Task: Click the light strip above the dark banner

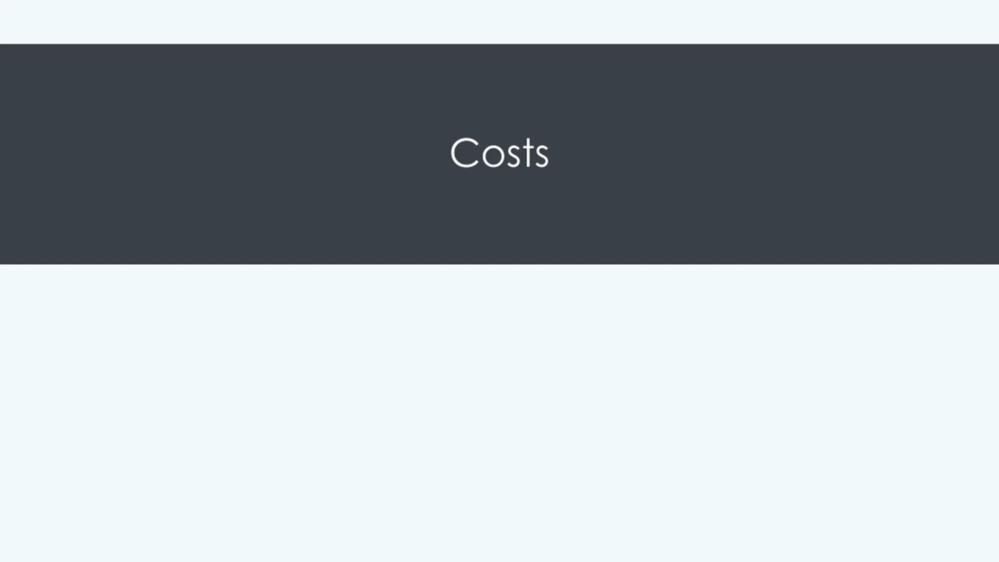Action: pyautogui.click(x=499, y=22)
